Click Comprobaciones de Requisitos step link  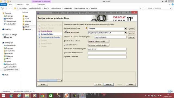click(x=51, y=37)
